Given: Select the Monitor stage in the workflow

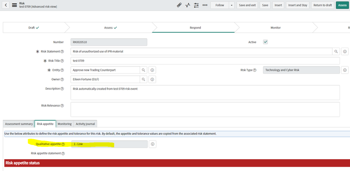Looking at the screenshot, I should (275, 28).
